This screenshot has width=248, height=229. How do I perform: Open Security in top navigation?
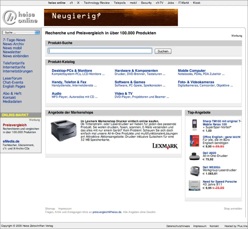(x=146, y=3)
